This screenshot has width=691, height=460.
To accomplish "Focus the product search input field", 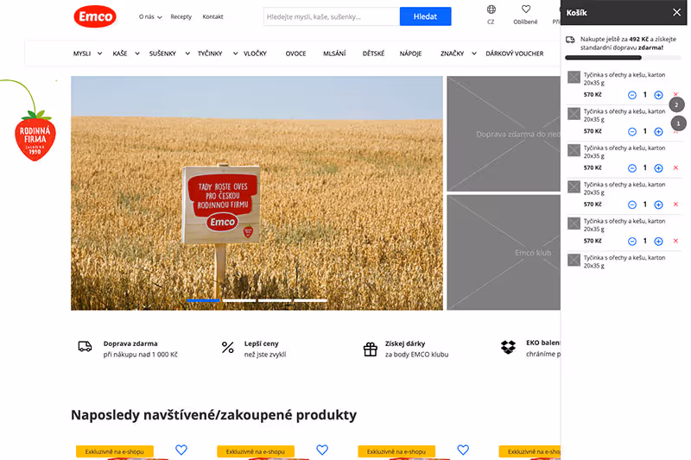I will click(x=332, y=16).
